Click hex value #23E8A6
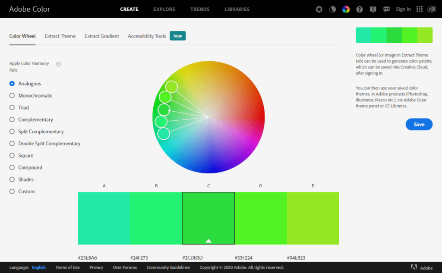 pyautogui.click(x=87, y=258)
